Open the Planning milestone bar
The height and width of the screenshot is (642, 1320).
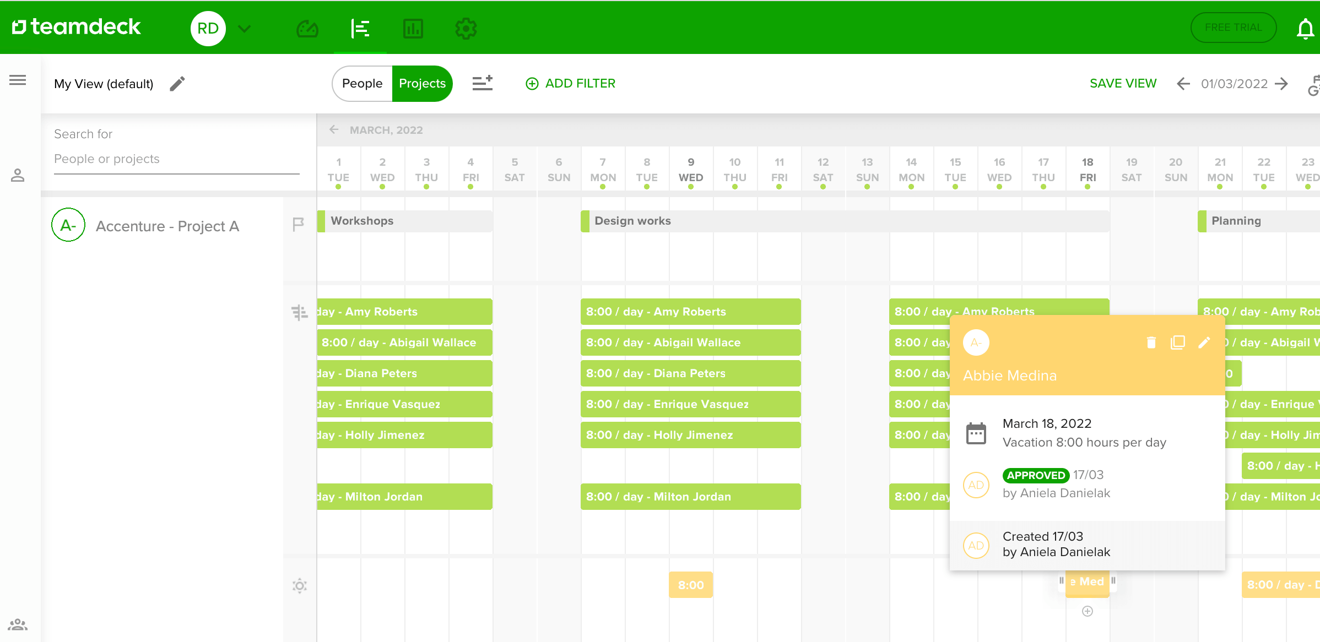[x=1259, y=221]
